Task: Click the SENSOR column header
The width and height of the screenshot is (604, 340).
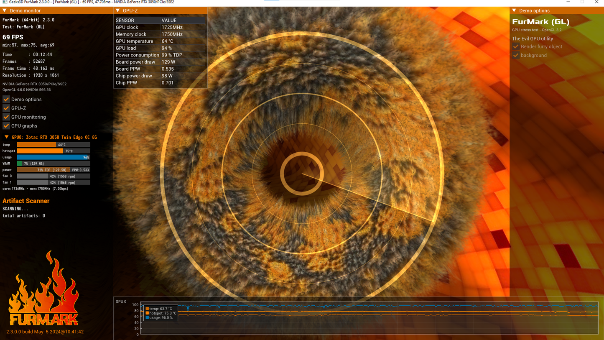Action: [125, 20]
